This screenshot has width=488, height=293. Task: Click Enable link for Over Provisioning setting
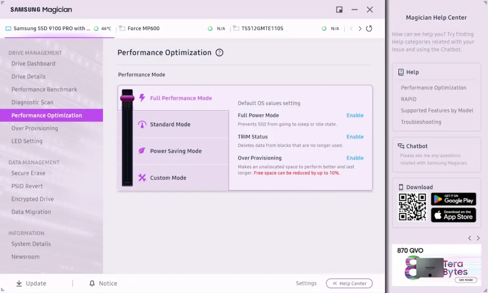[x=355, y=158]
